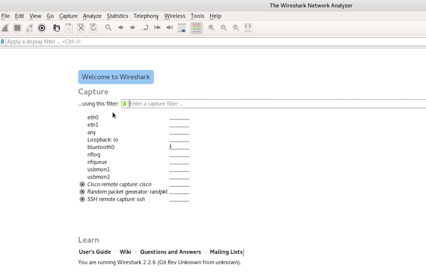Open the User's Guide link
Screen dimensions: 426x274
click(x=95, y=252)
